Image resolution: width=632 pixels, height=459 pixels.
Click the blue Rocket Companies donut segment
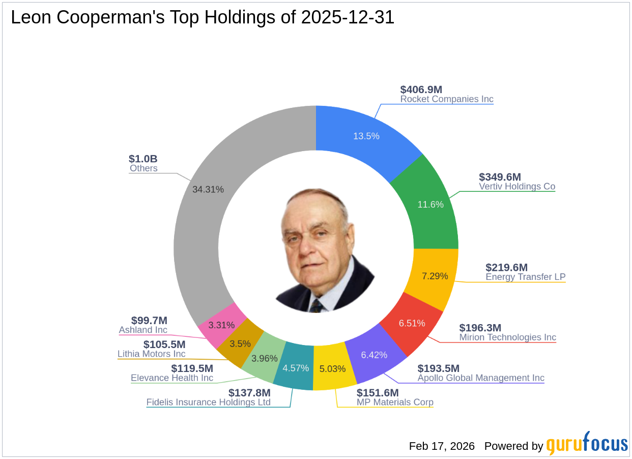(366, 136)
